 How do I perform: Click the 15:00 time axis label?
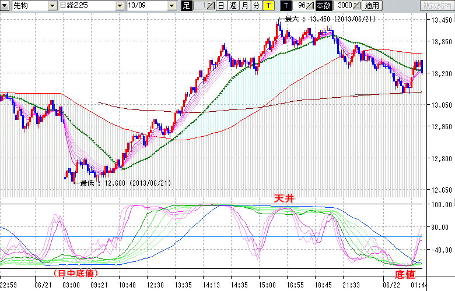point(267,285)
